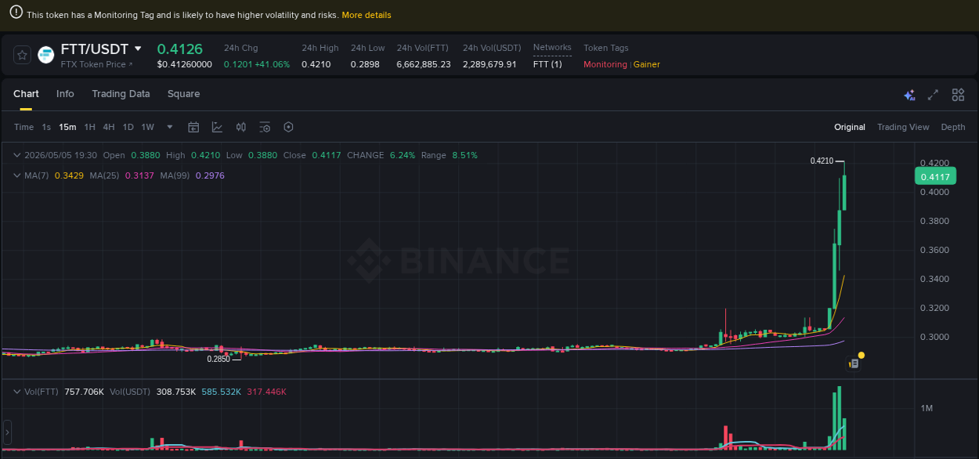The width and height of the screenshot is (979, 459).
Task: Add FTT/USDT to favorites with star icon
Action: (x=23, y=55)
